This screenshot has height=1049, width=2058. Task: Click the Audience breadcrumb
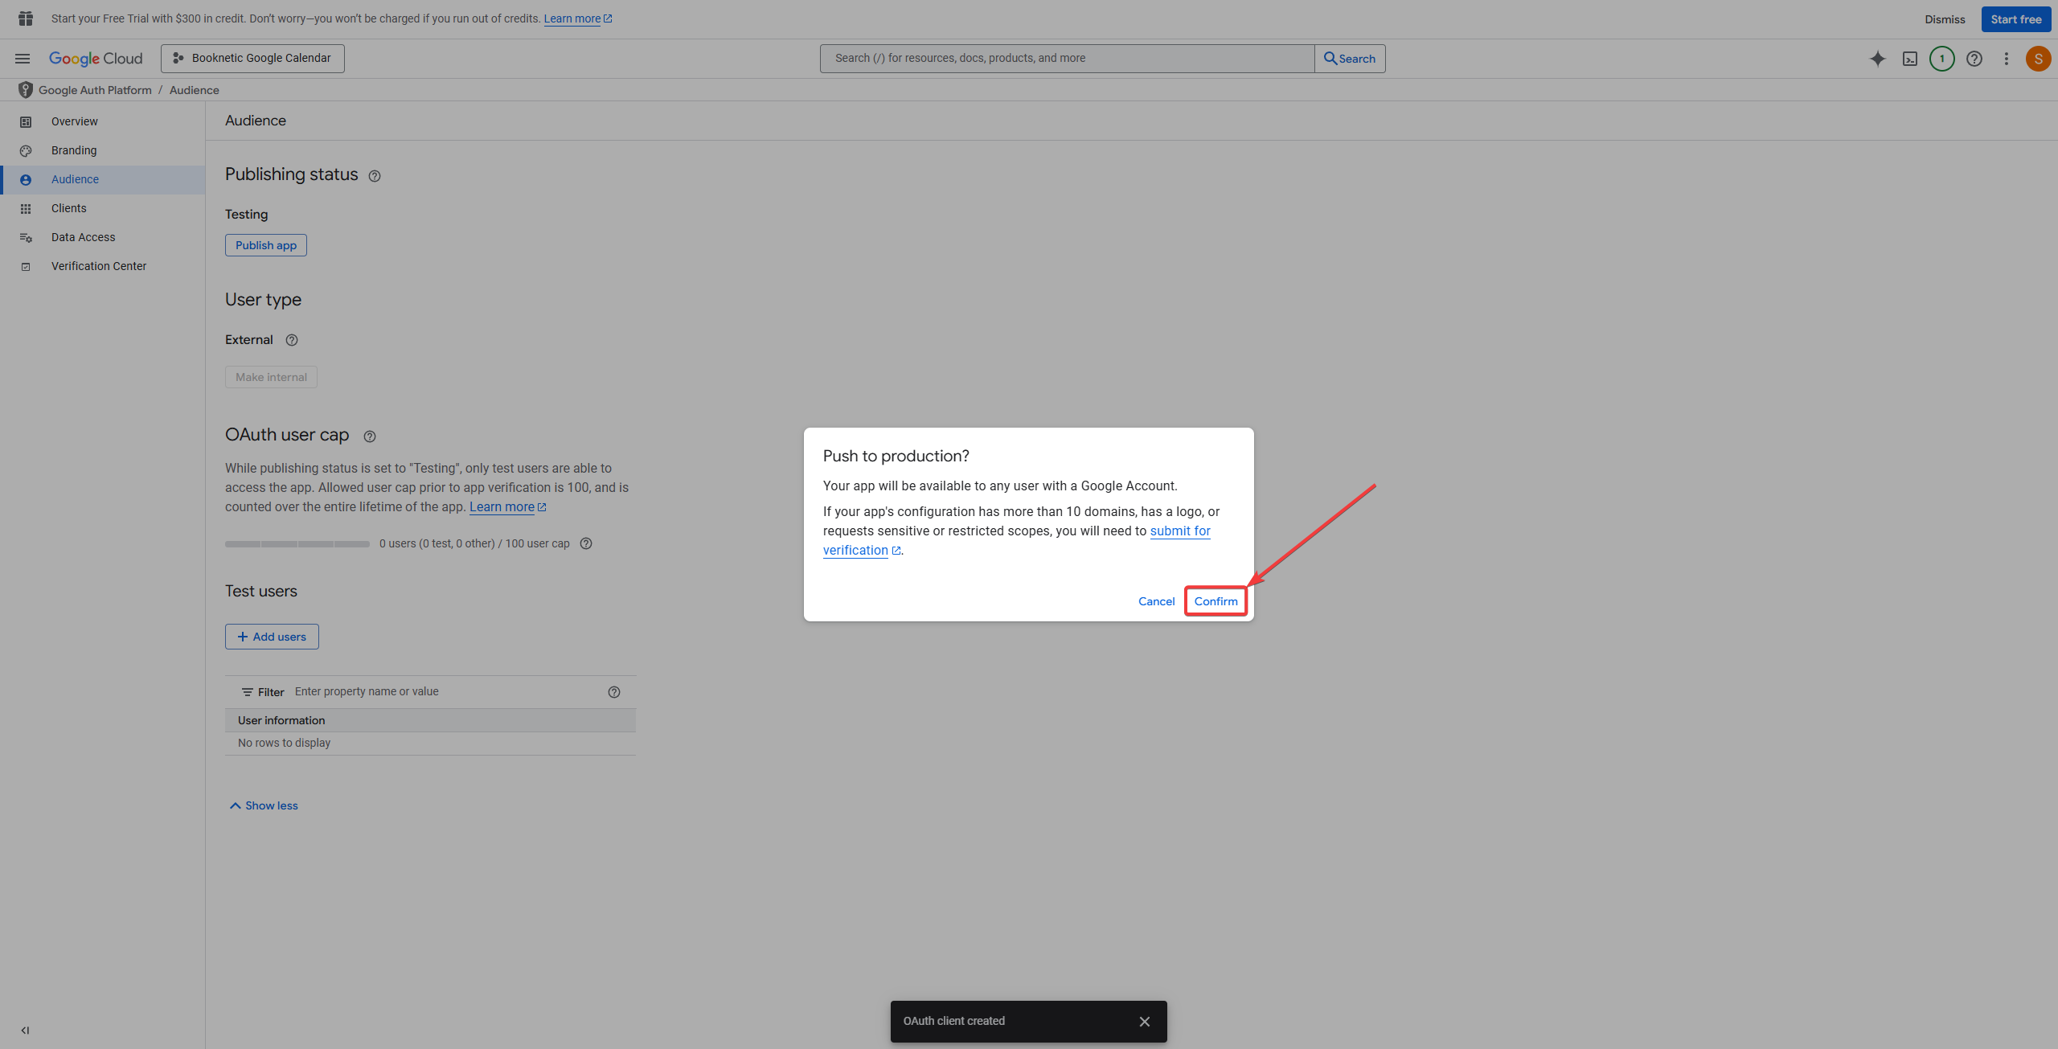(x=194, y=90)
